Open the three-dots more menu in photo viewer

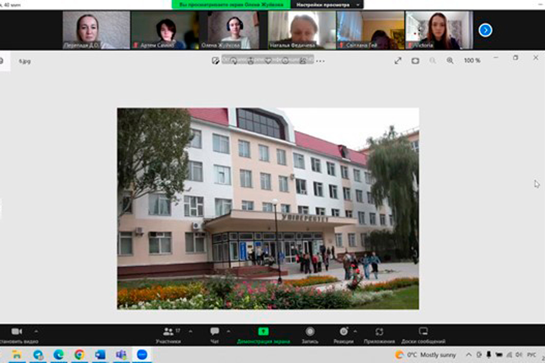click(320, 60)
